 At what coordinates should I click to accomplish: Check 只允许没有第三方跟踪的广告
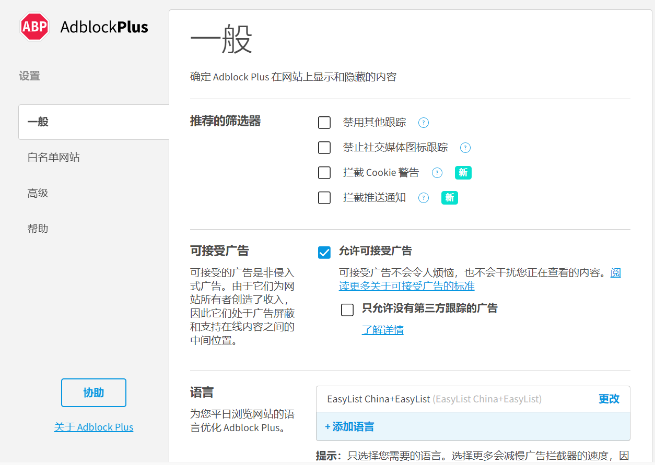pyautogui.click(x=347, y=310)
